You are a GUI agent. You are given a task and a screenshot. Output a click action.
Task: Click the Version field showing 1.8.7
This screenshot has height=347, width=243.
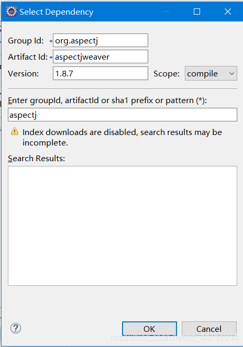(101, 73)
